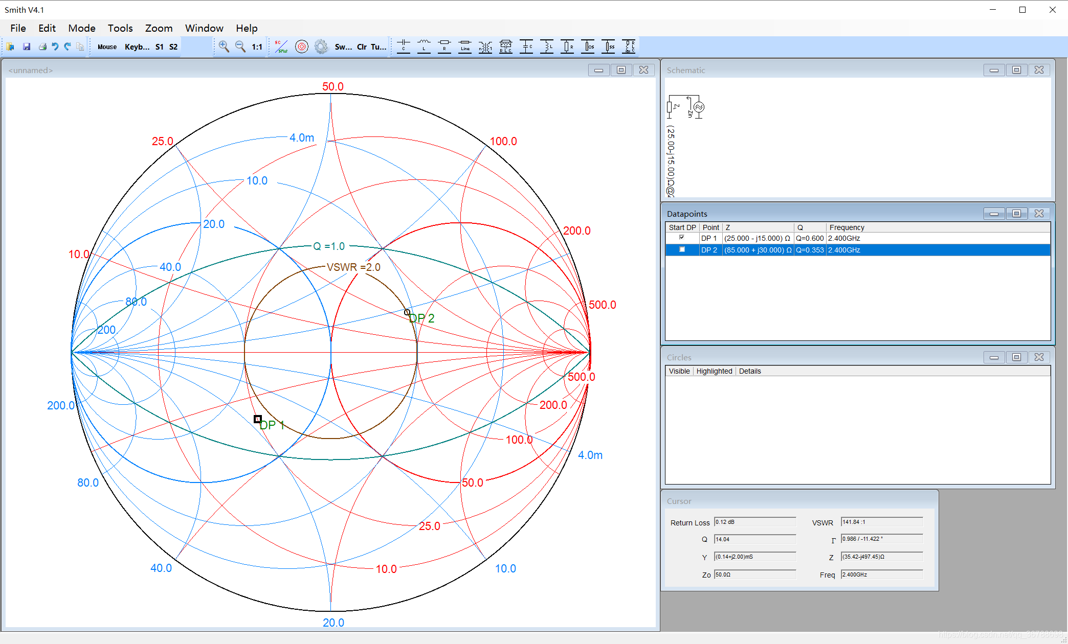Image resolution: width=1068 pixels, height=644 pixels.
Task: Open the Mode menu
Action: tap(82, 28)
